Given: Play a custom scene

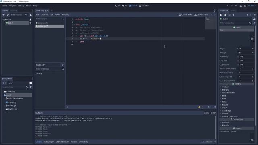Looking at the screenshot, I should tap(245, 6).
